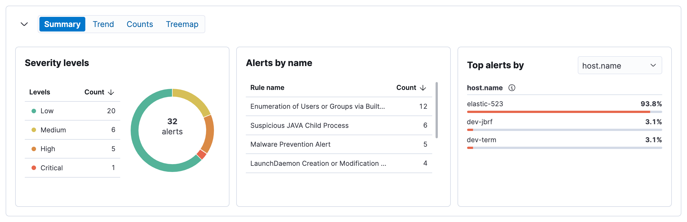Switch to the Trend tab
The width and height of the screenshot is (687, 222).
103,24
